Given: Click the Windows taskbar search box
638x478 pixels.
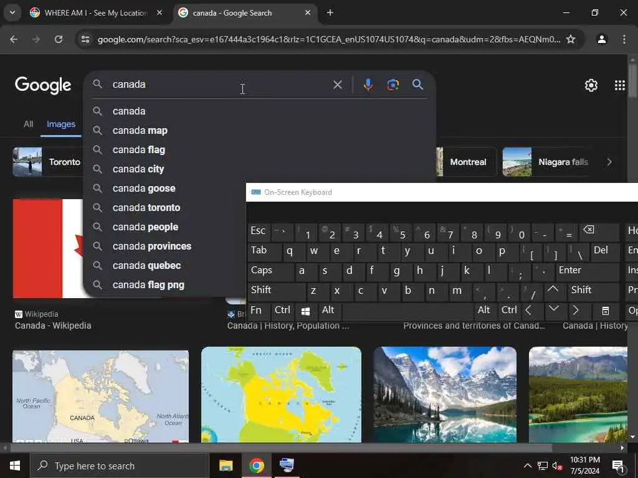Looking at the screenshot, I should click(x=120, y=466).
